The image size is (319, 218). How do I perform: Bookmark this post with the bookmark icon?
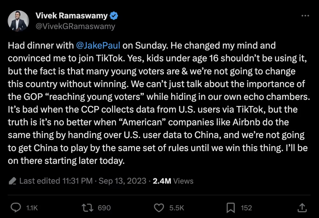click(x=230, y=208)
